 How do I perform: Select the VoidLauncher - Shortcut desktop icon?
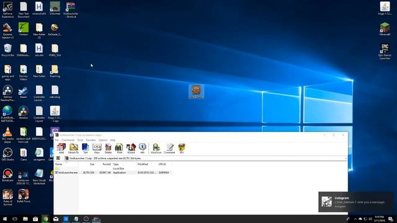pyautogui.click(x=71, y=10)
